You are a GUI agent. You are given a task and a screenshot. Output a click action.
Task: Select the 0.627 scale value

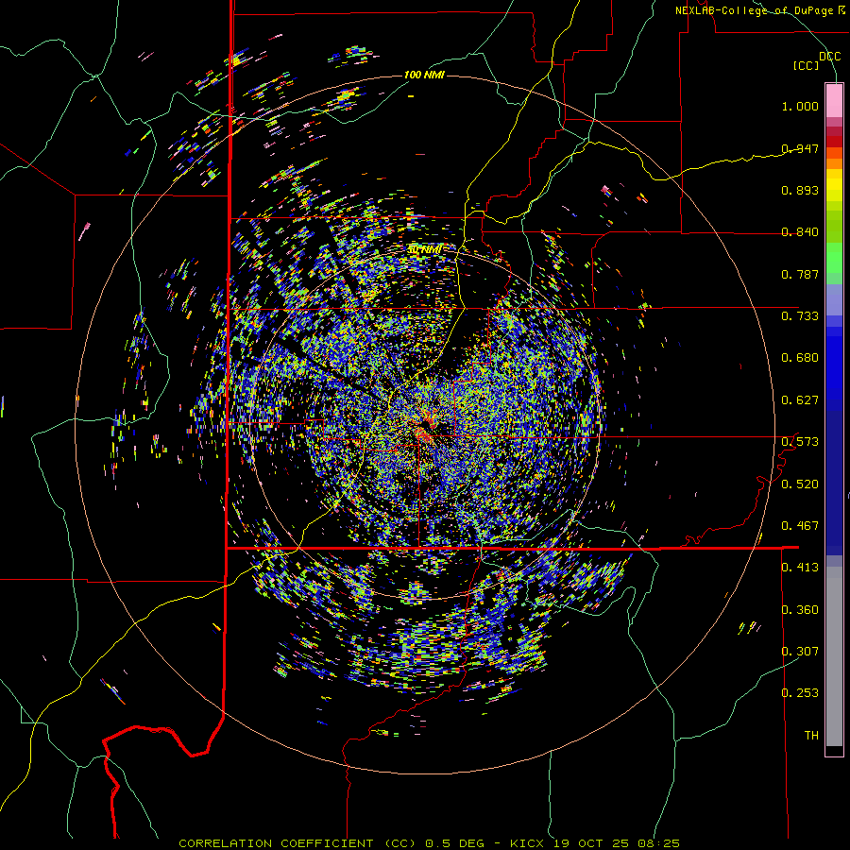pos(800,400)
